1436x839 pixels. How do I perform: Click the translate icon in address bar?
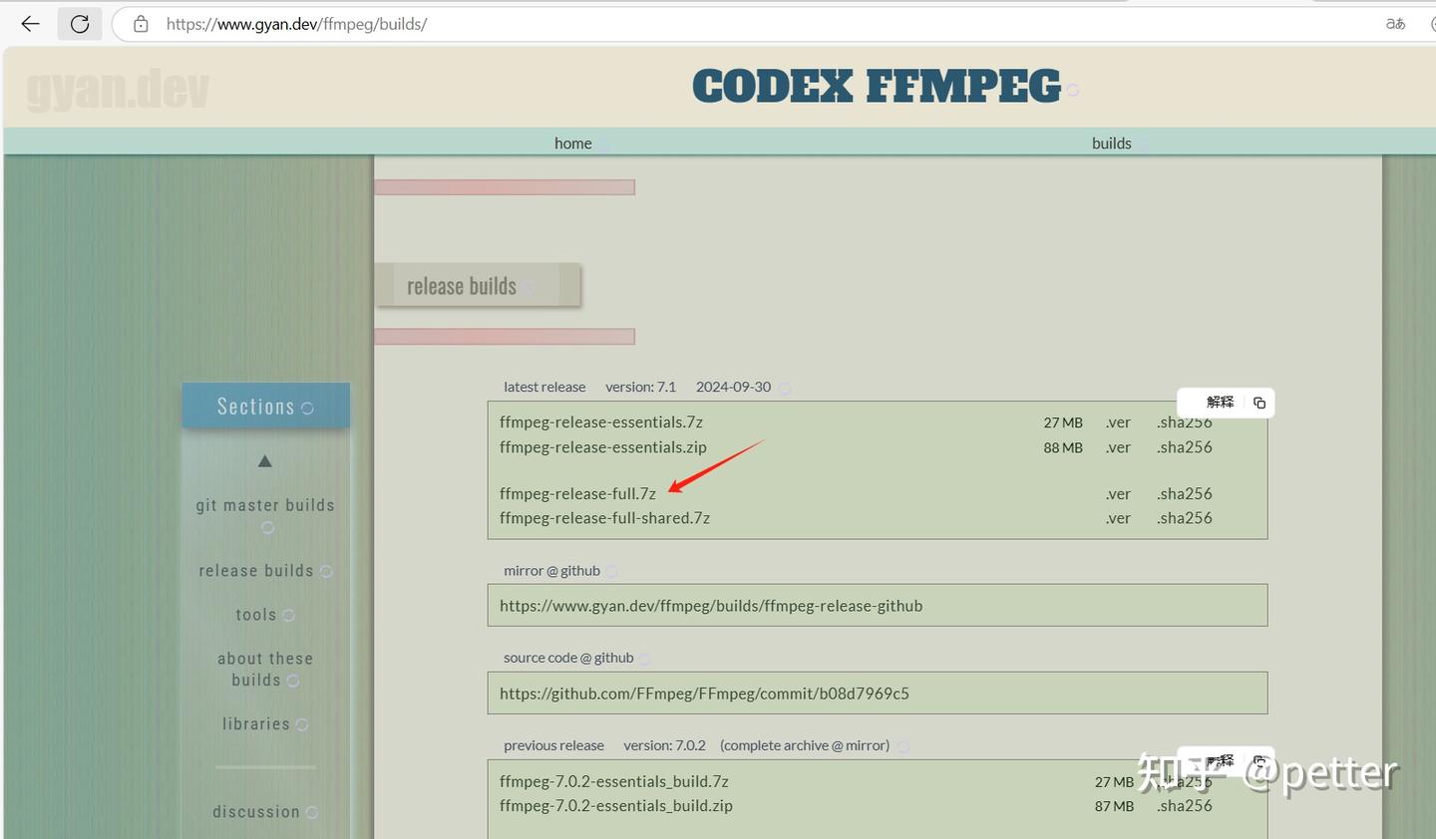click(x=1395, y=24)
